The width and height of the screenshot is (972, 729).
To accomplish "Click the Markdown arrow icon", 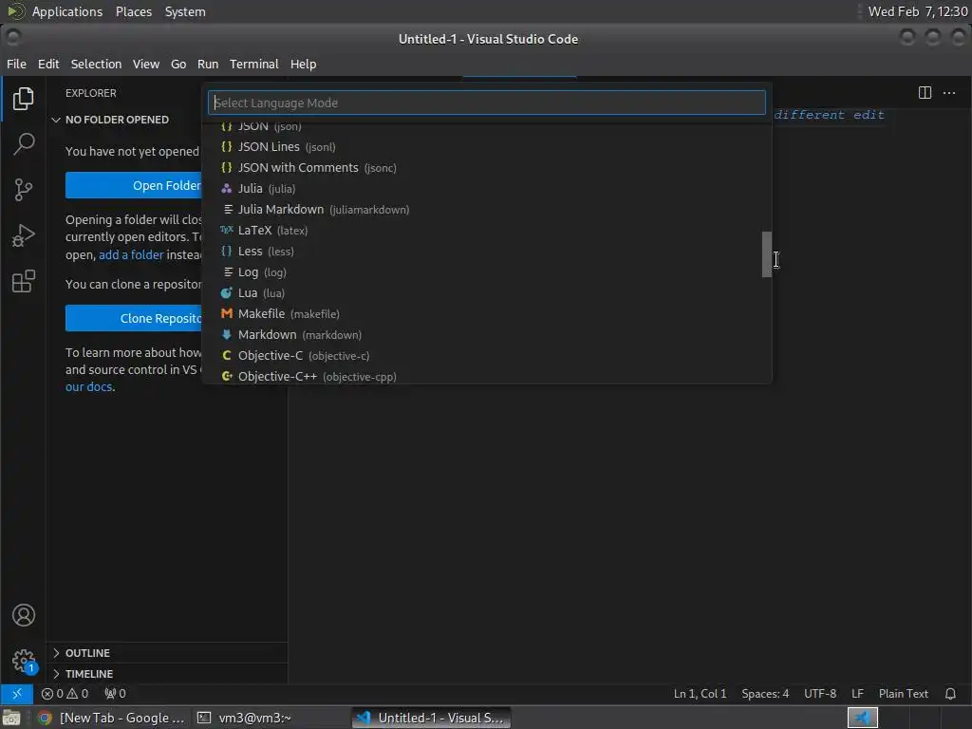I will point(226,335).
